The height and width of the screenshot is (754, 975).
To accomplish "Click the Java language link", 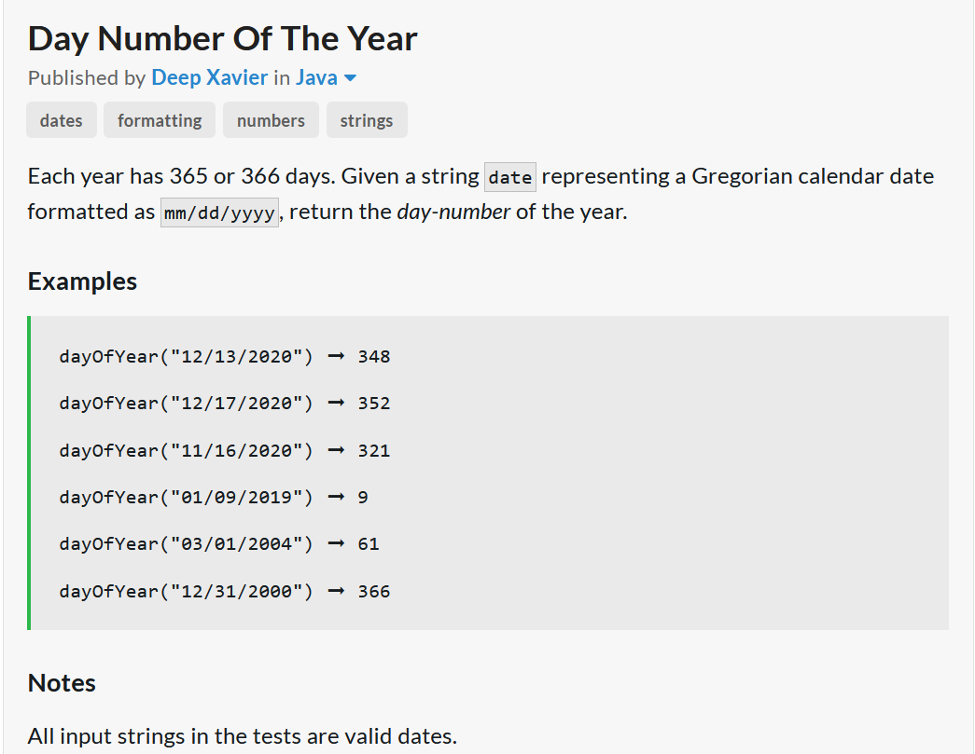I will click(316, 77).
